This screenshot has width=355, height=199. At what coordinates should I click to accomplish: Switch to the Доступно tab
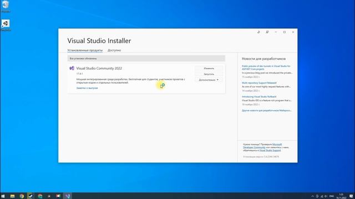click(x=114, y=50)
